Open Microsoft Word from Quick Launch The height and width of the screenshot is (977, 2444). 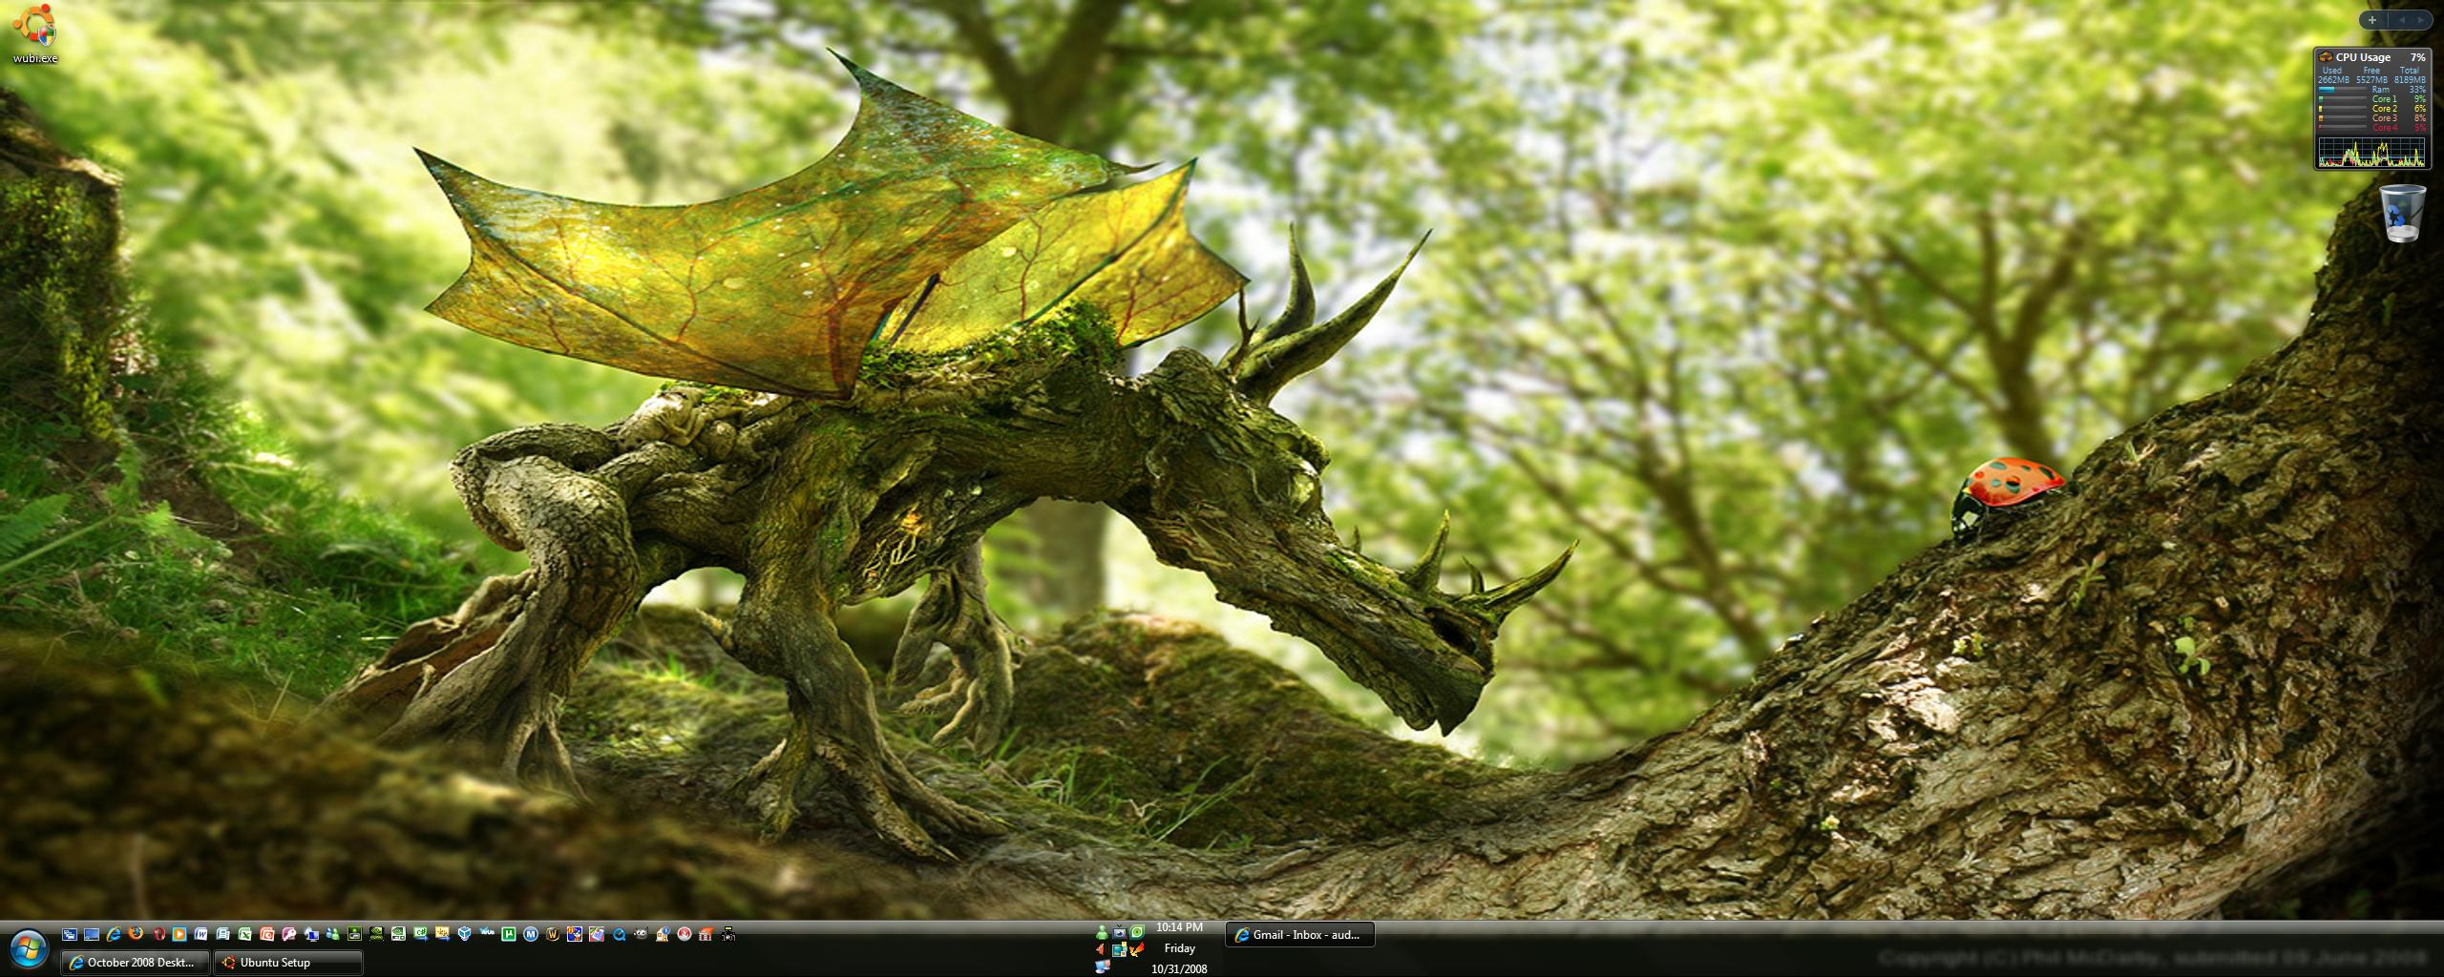click(x=201, y=934)
